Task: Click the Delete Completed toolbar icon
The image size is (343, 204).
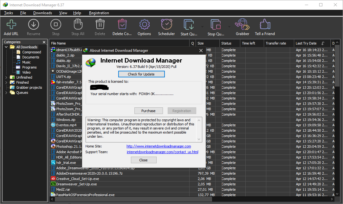Action: pos(122,24)
